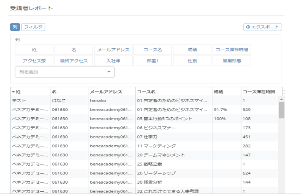Image resolution: width=301 pixels, height=194 pixels.
Task: Select the 姓 column chip
Action: click(34, 50)
